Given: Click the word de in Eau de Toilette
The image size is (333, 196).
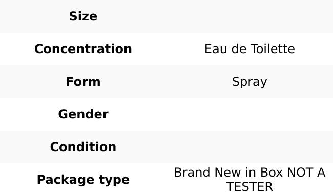Looking at the screenshot, I should 239,49.
